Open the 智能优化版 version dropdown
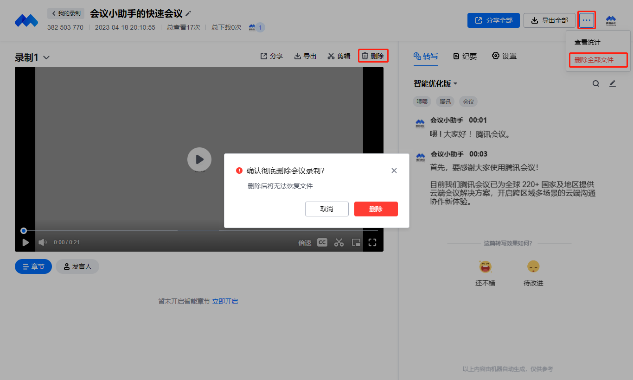 point(455,84)
